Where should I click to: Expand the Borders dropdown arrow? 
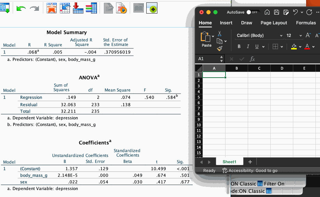pos(282,47)
